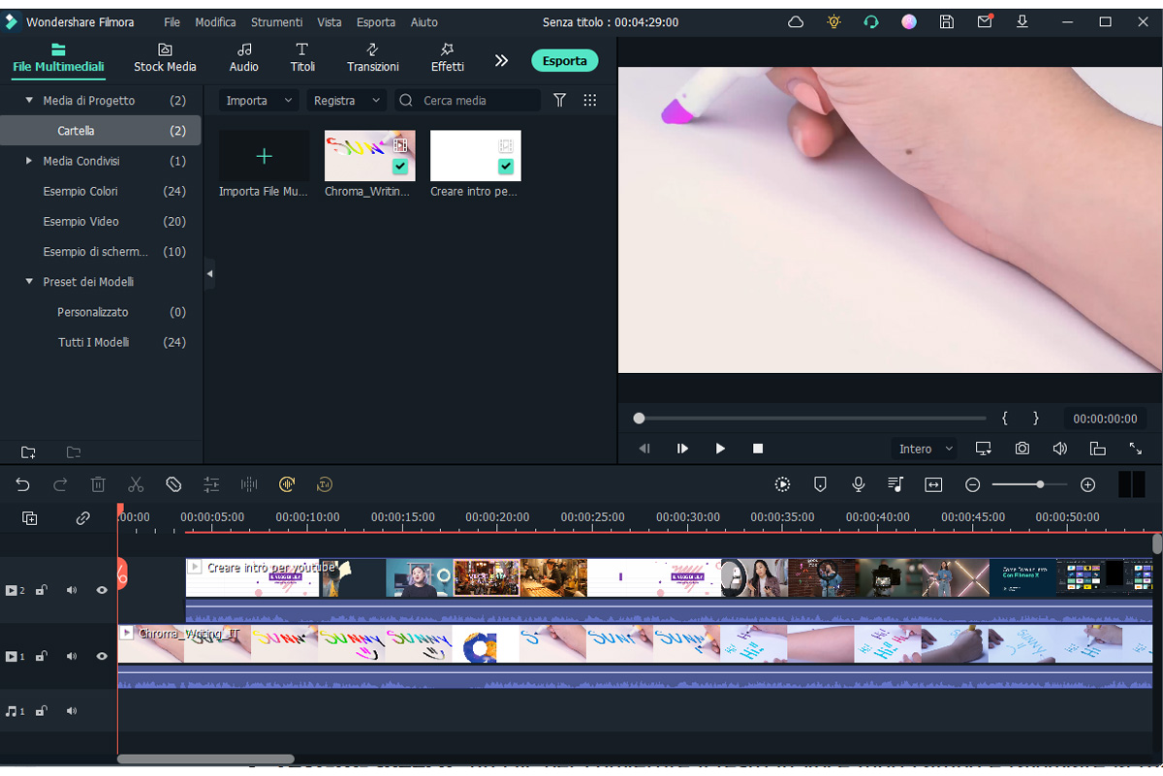
Task: Select the Cartella folder
Action: [101, 131]
